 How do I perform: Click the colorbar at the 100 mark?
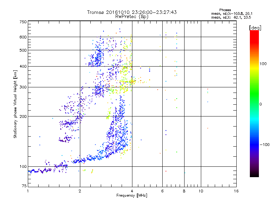tap(254, 64)
